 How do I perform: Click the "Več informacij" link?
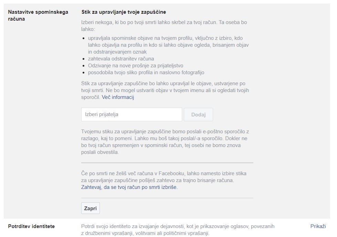coord(118,97)
